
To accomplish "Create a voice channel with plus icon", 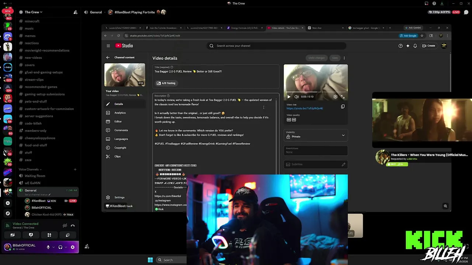I will pyautogui.click(x=75, y=169).
